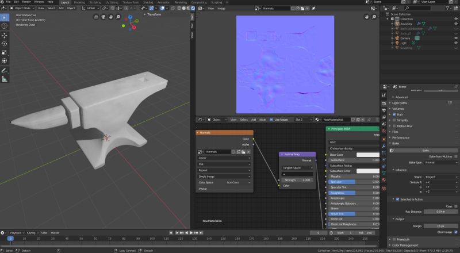The height and width of the screenshot is (253, 460).
Task: Click the camera view icon in viewport
Action: coord(103,17)
